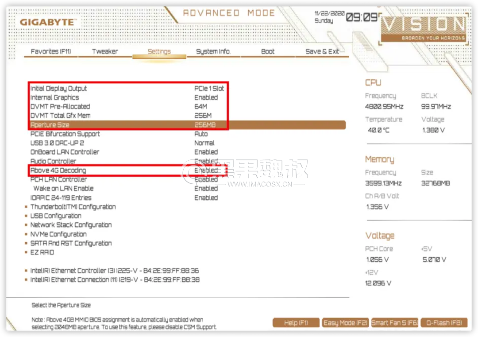Viewport: 478px width, 337px height.
Task: Launch Q-Flash (F8) utility
Action: pos(444,323)
